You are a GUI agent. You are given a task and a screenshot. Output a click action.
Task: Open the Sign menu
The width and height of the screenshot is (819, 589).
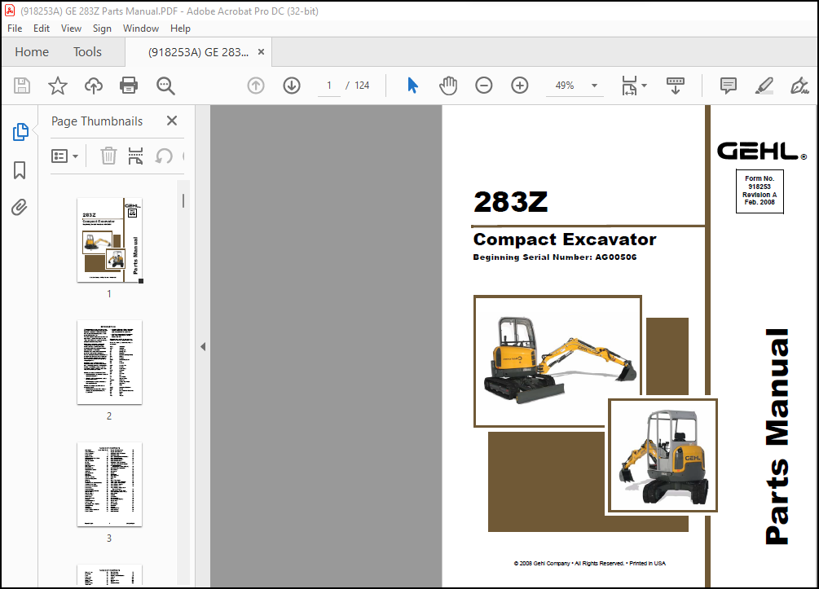(102, 29)
